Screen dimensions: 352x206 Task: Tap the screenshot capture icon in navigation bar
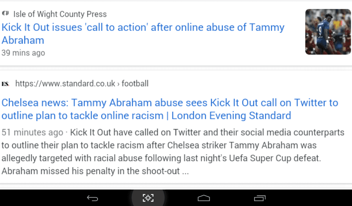coord(148,198)
